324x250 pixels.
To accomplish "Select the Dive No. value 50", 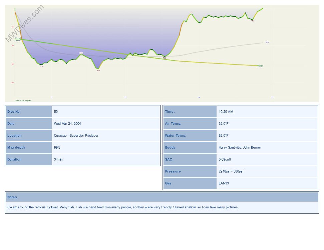I will coord(56,112).
